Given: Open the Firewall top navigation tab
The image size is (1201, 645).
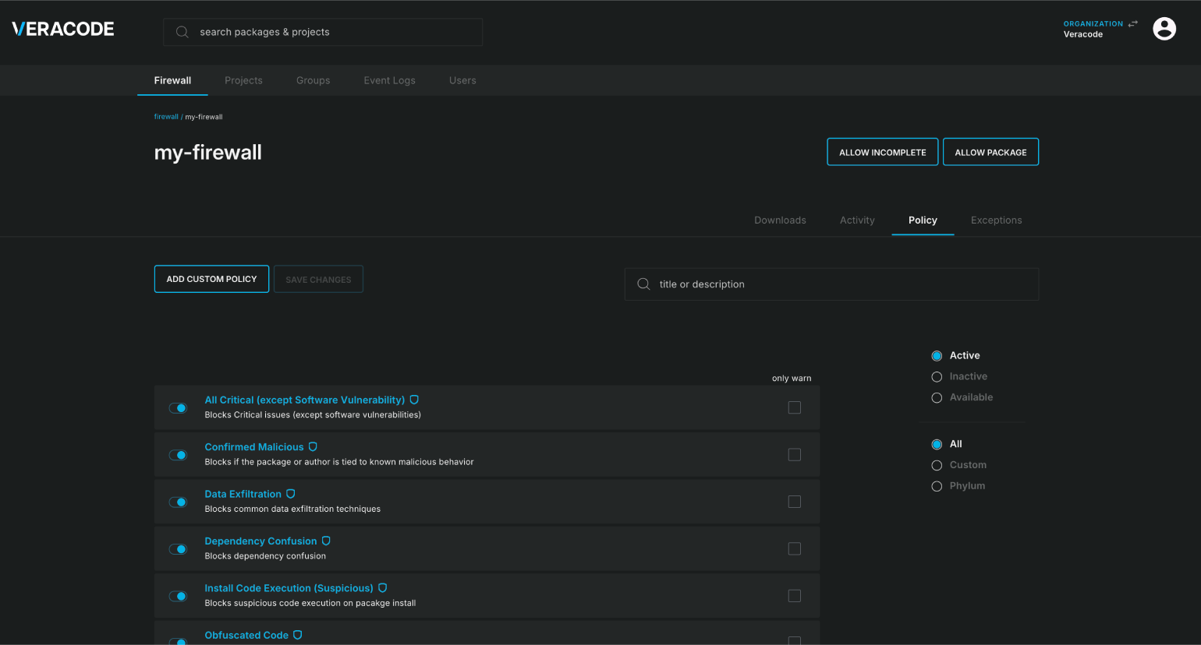Looking at the screenshot, I should (x=172, y=80).
